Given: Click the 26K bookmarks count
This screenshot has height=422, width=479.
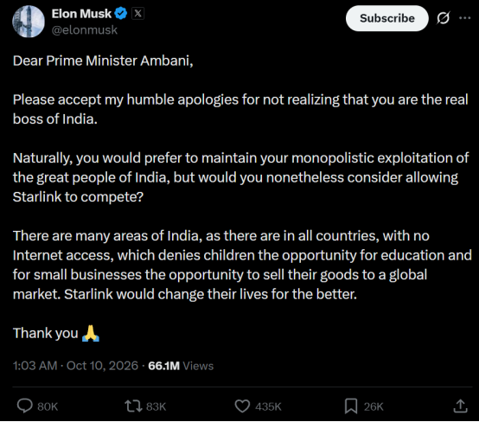Looking at the screenshot, I should tap(374, 406).
